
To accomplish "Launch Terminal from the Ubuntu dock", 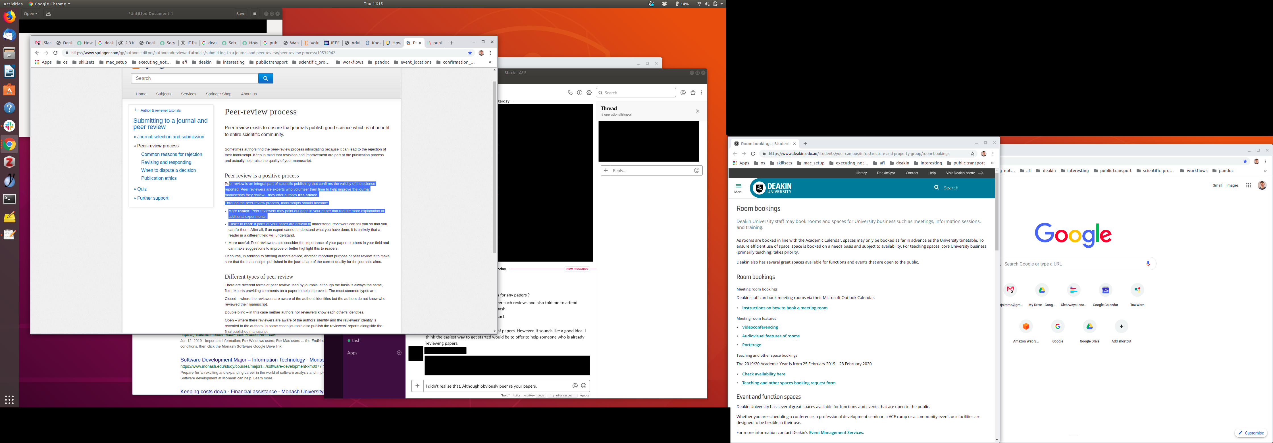I will pos(9,199).
